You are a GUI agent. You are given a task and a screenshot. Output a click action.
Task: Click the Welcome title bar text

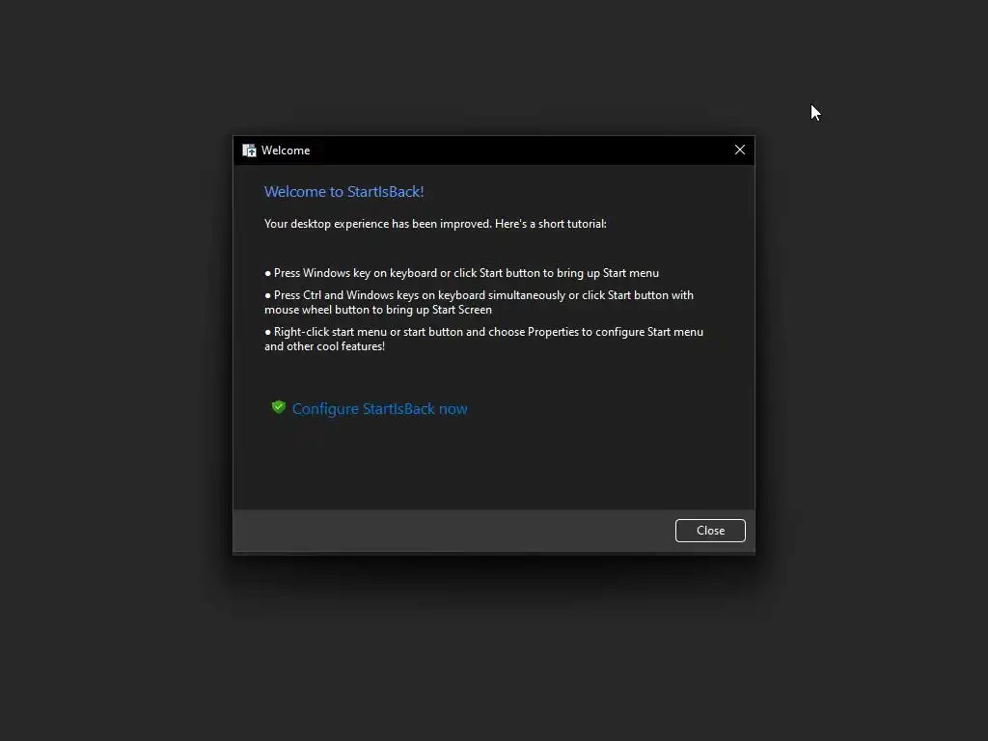click(x=286, y=151)
